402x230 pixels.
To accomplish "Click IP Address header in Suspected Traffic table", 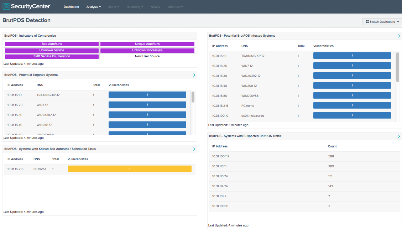I will (220, 146).
